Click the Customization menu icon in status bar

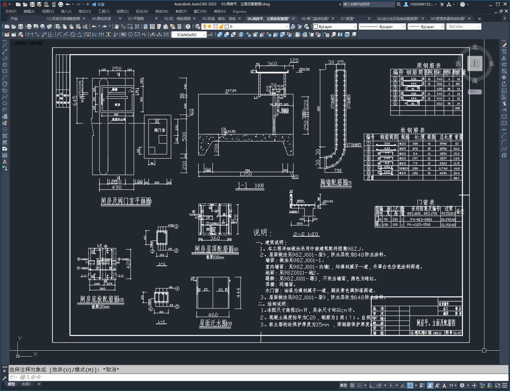(505, 385)
